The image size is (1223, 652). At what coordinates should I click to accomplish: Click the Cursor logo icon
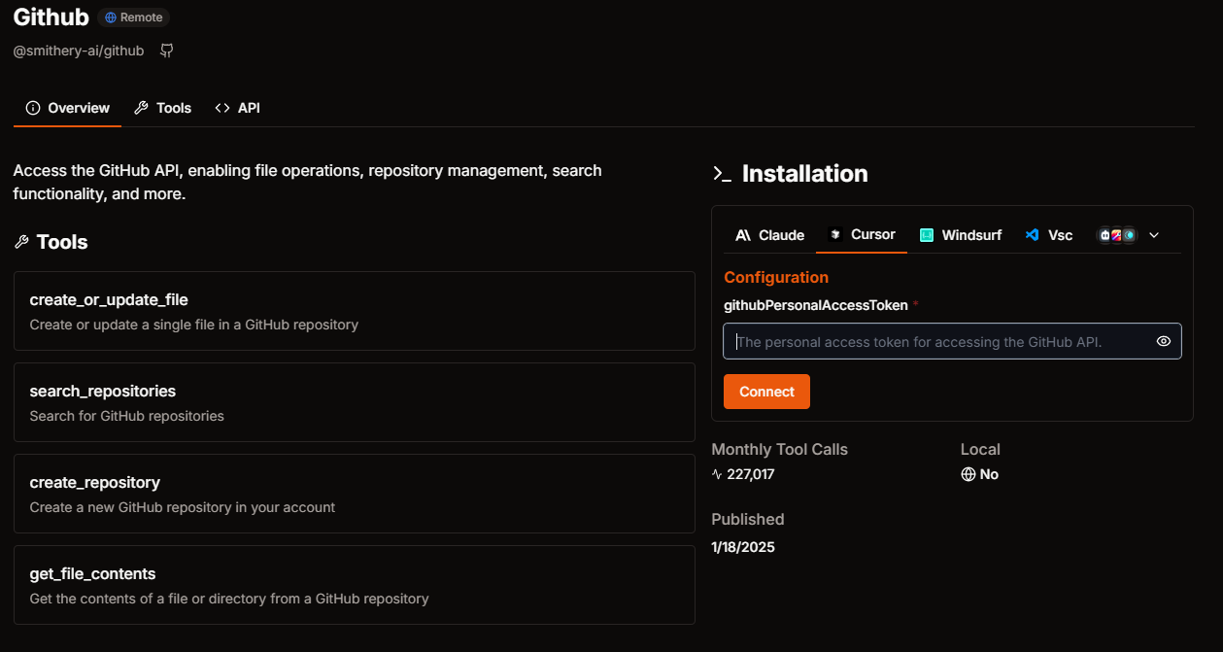coord(834,234)
